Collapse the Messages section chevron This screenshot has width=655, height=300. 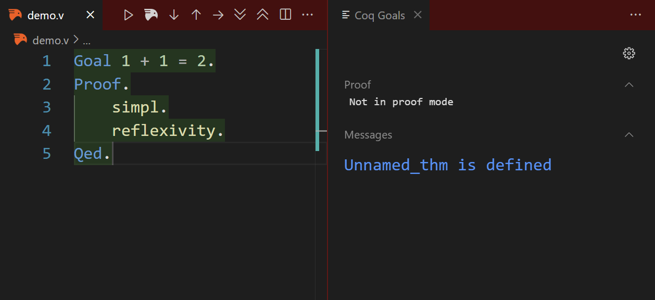[629, 135]
